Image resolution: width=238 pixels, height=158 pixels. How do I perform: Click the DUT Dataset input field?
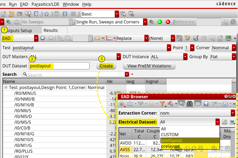tap(59, 66)
